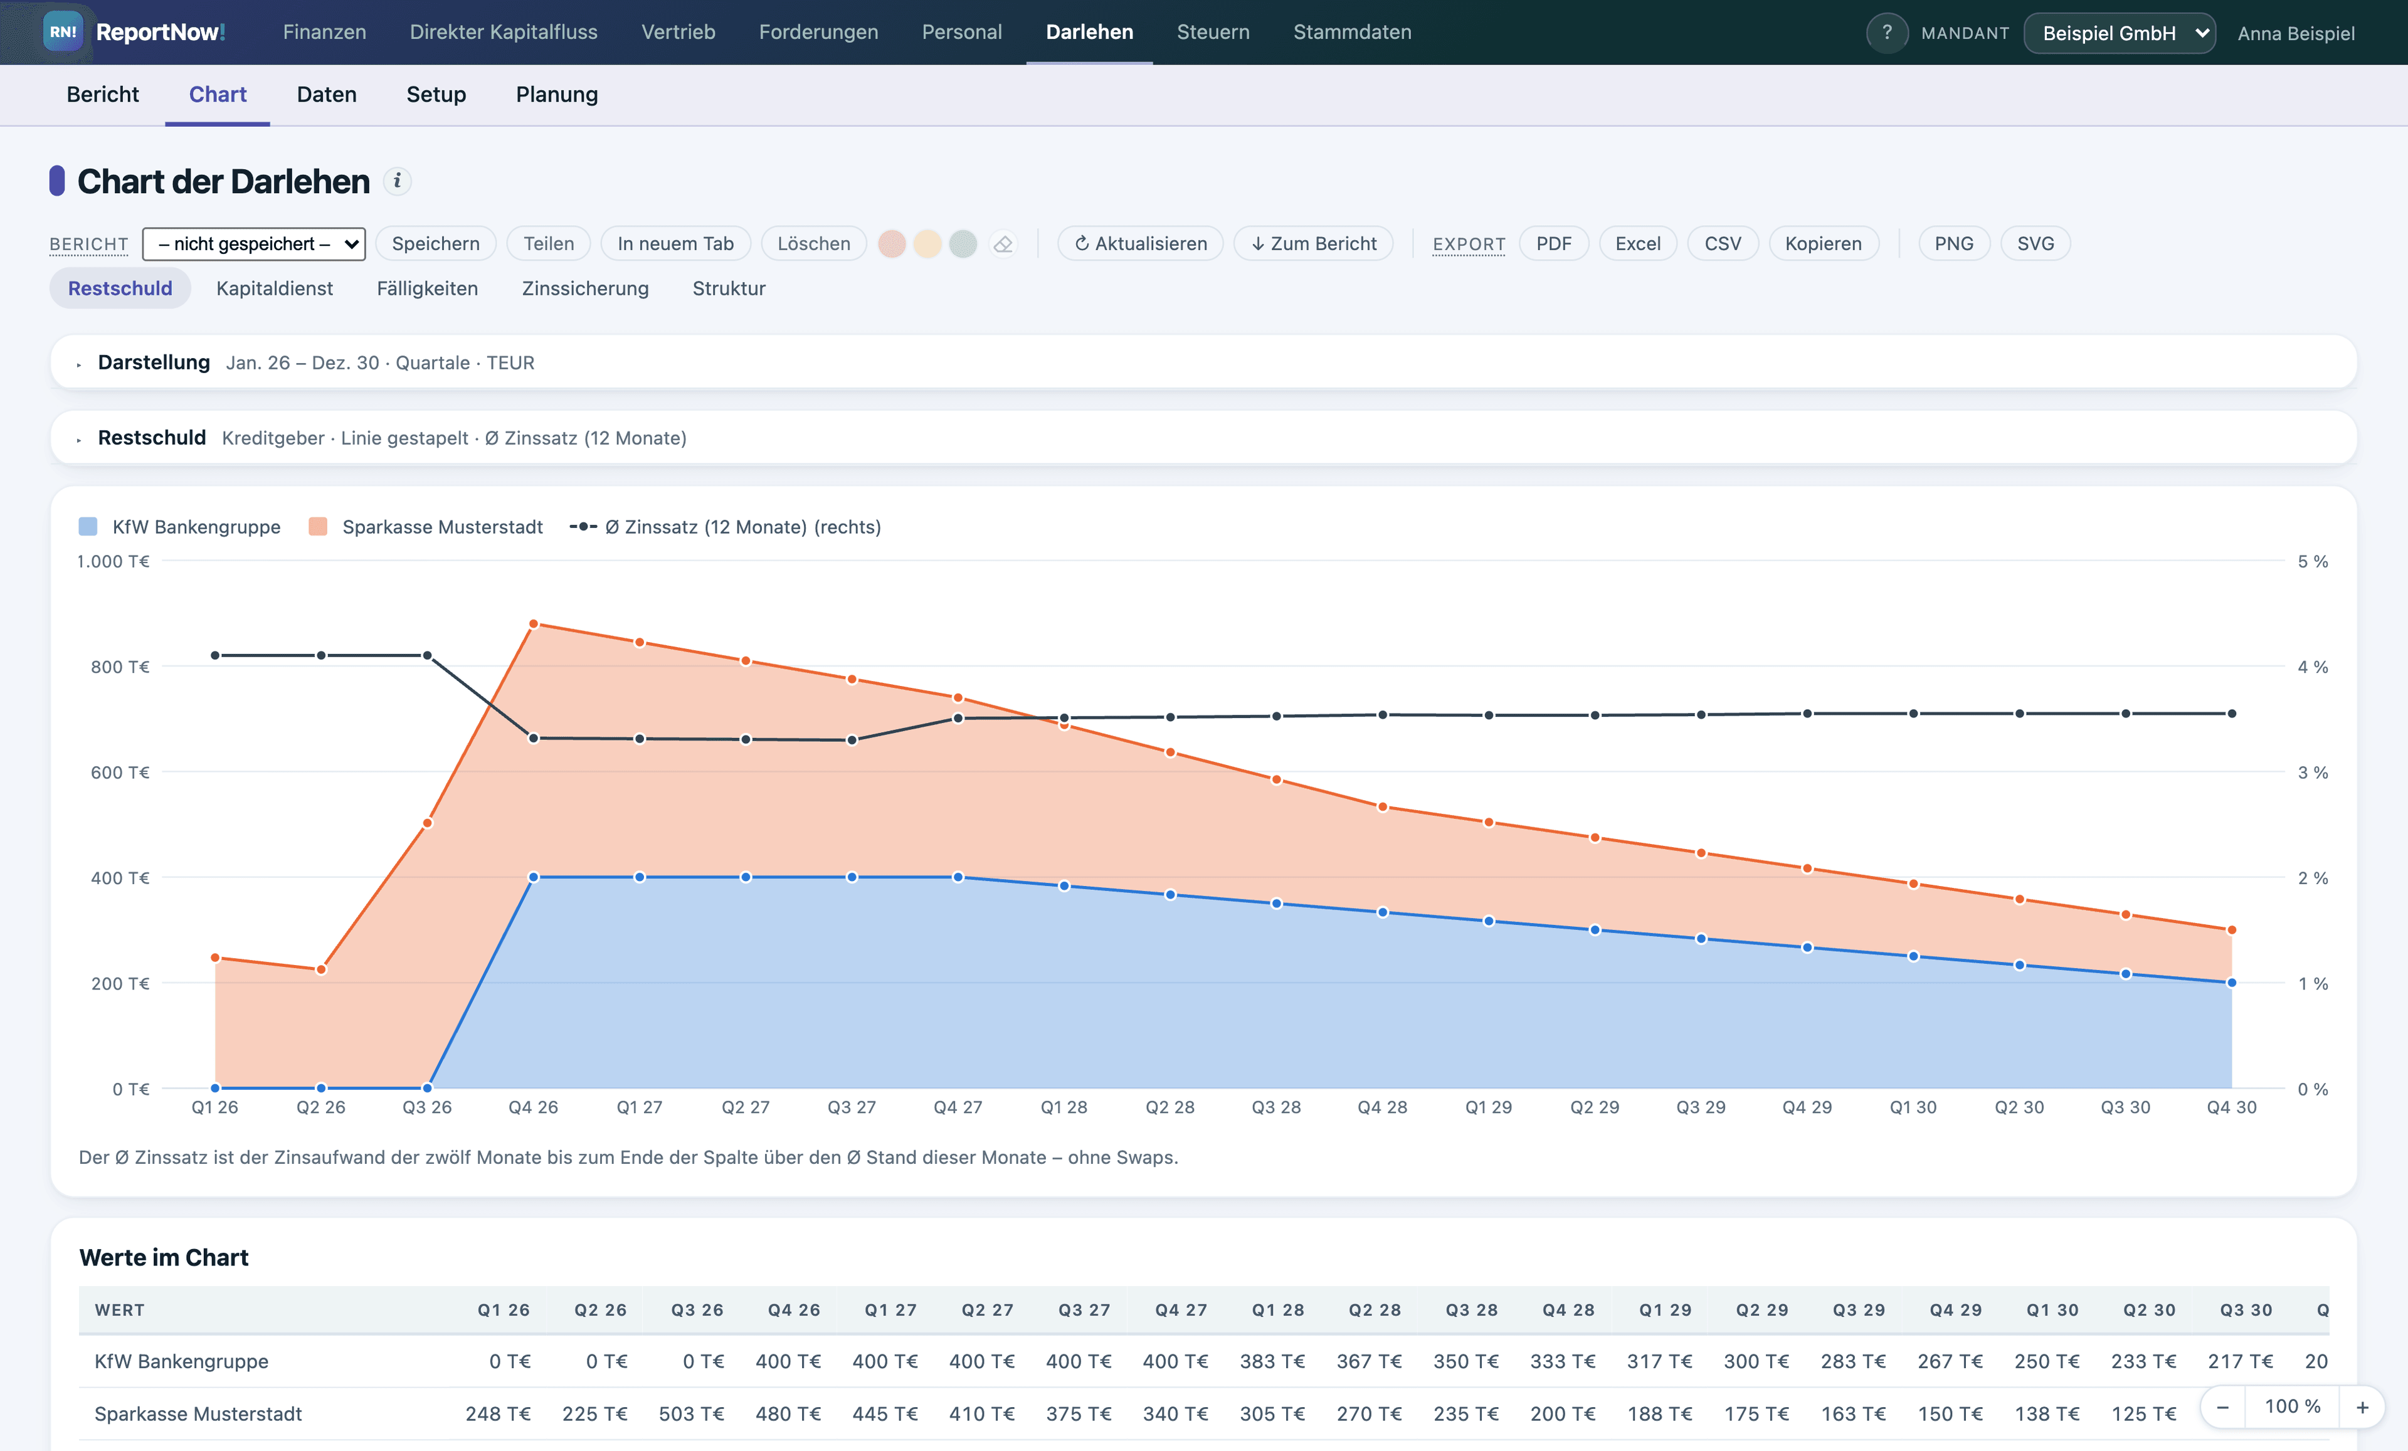Pick the yellow color swatch
This screenshot has height=1451, width=2408.
[x=927, y=245]
